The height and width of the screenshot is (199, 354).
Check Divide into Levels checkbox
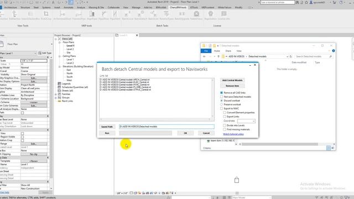click(x=225, y=125)
